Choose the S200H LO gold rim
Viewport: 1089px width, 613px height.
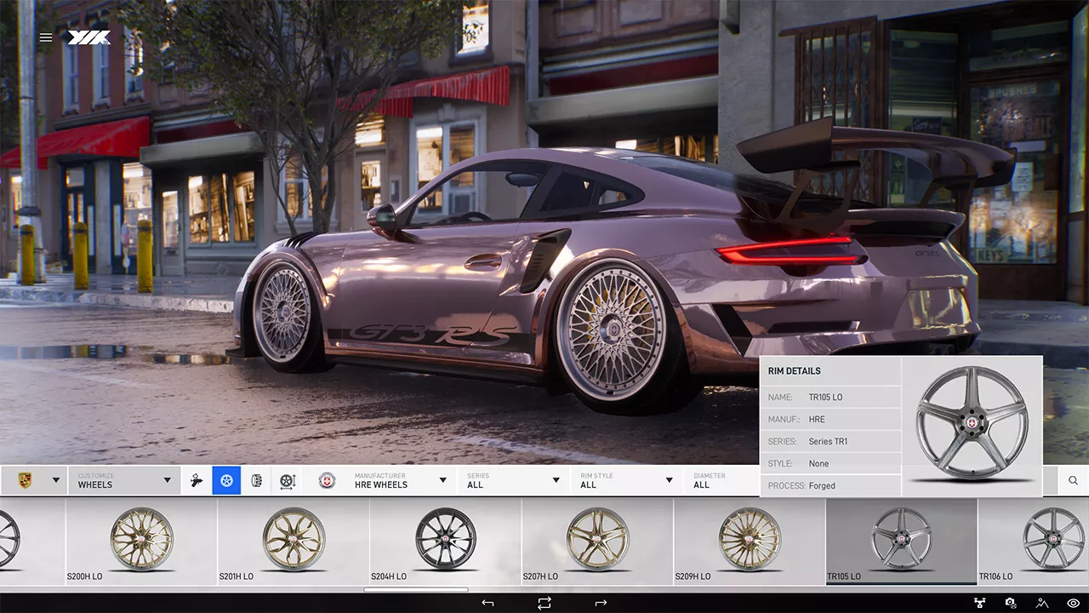(x=141, y=540)
